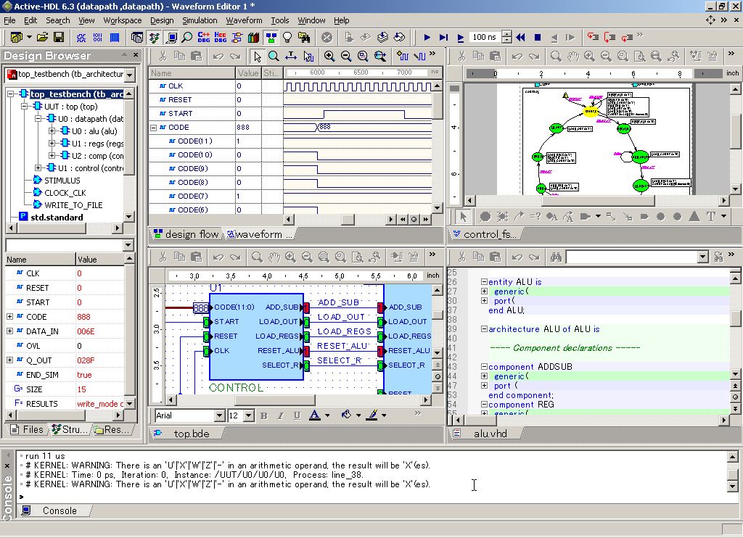743x538 pixels.
Task: Select the waveform zoom in magnifier icon
Action: coord(329,56)
